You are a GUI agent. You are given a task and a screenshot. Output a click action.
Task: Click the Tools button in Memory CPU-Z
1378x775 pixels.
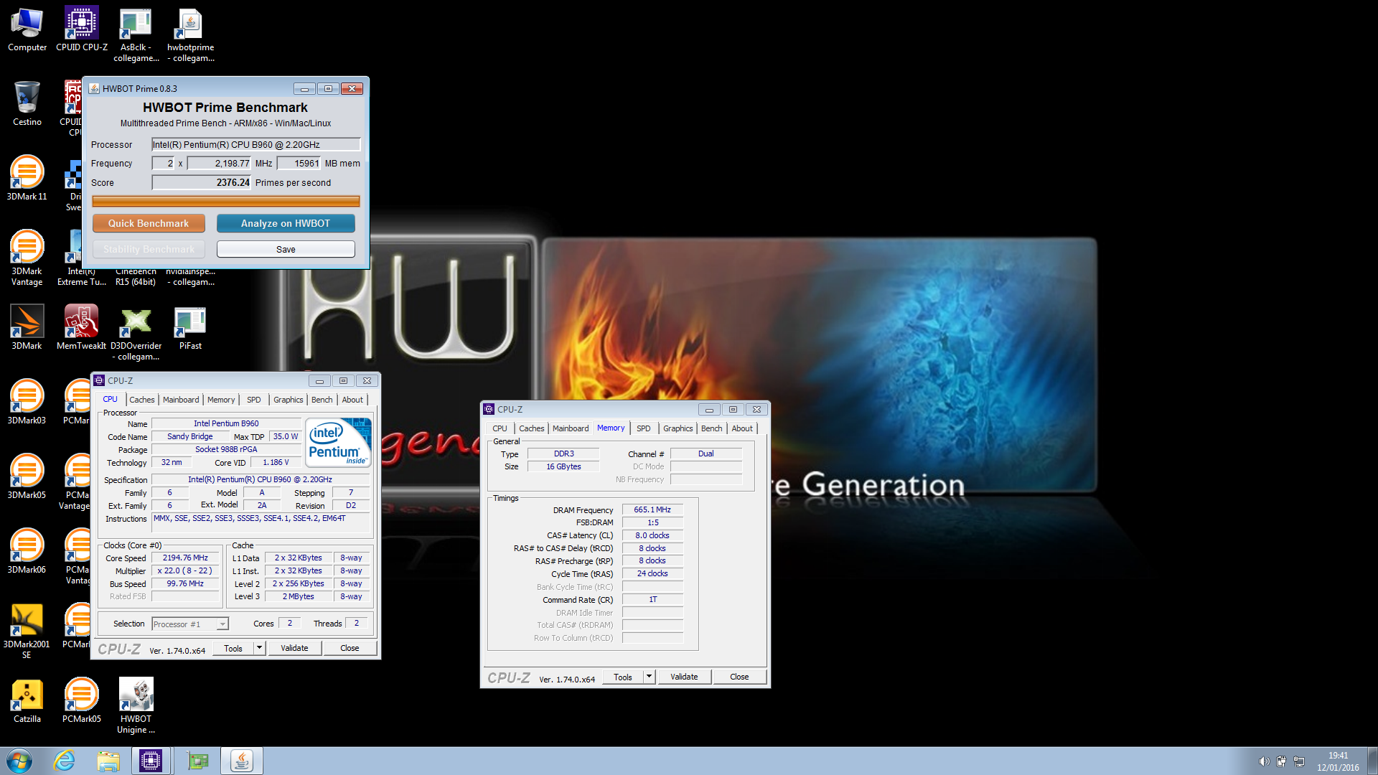[x=623, y=677]
